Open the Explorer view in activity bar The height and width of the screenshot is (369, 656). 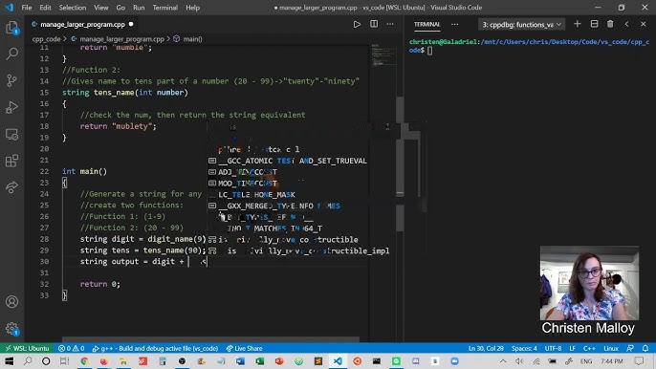[12, 28]
